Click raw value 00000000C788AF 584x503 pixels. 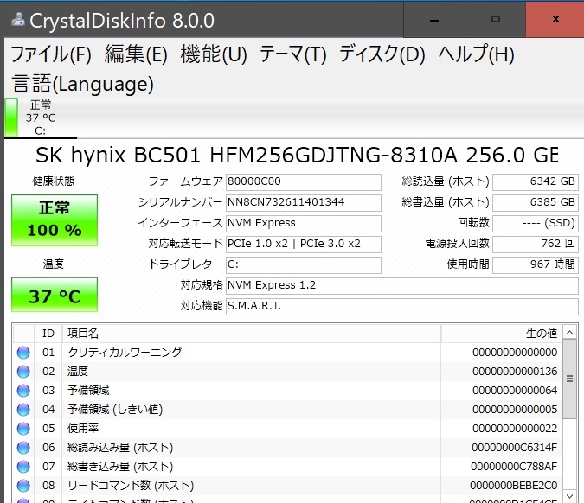514,467
